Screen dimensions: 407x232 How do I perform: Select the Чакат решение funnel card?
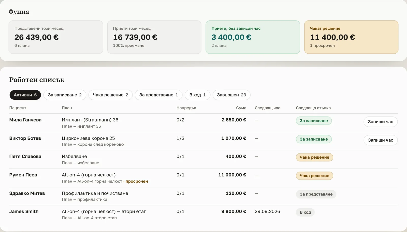coord(351,37)
